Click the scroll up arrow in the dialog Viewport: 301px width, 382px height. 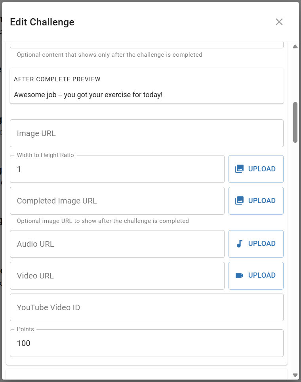pos(295,47)
